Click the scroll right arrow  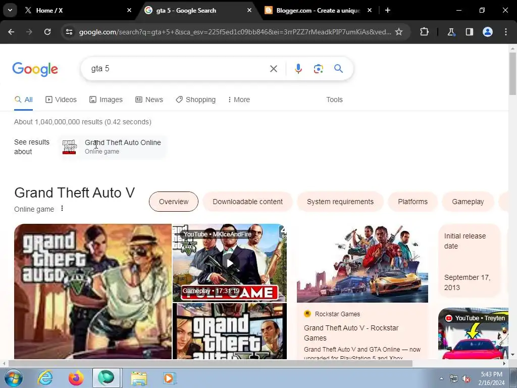pos(504,363)
